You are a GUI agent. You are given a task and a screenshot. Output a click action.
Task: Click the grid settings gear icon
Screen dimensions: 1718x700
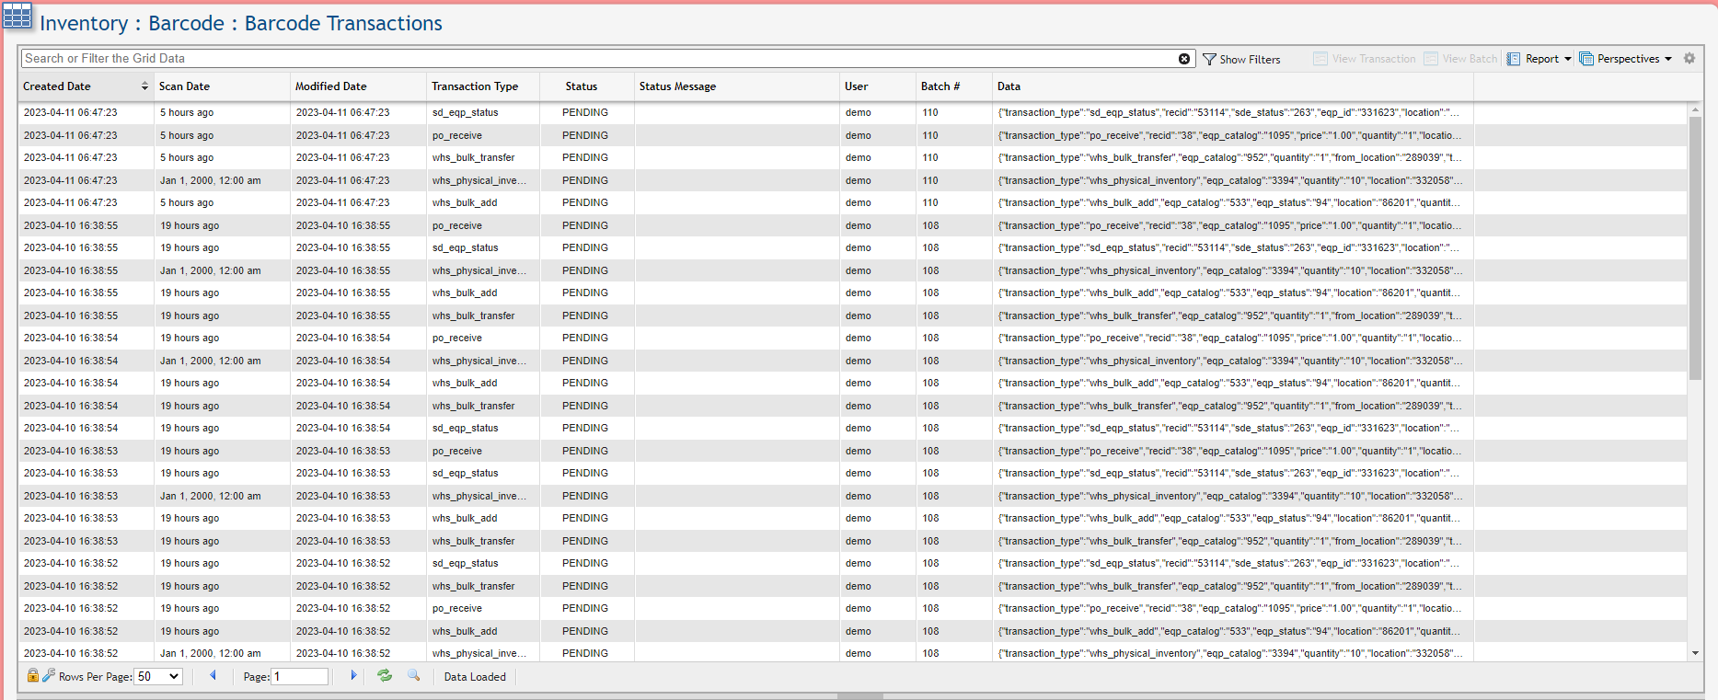[1689, 58]
